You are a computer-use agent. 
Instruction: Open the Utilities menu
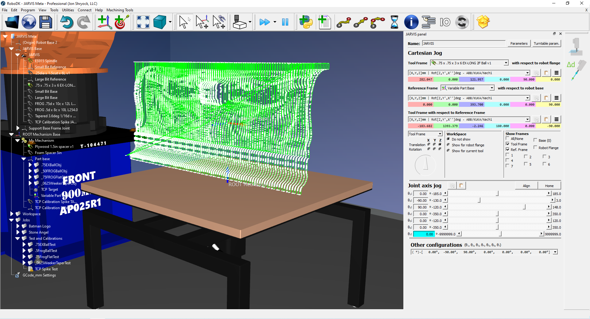[x=68, y=10]
